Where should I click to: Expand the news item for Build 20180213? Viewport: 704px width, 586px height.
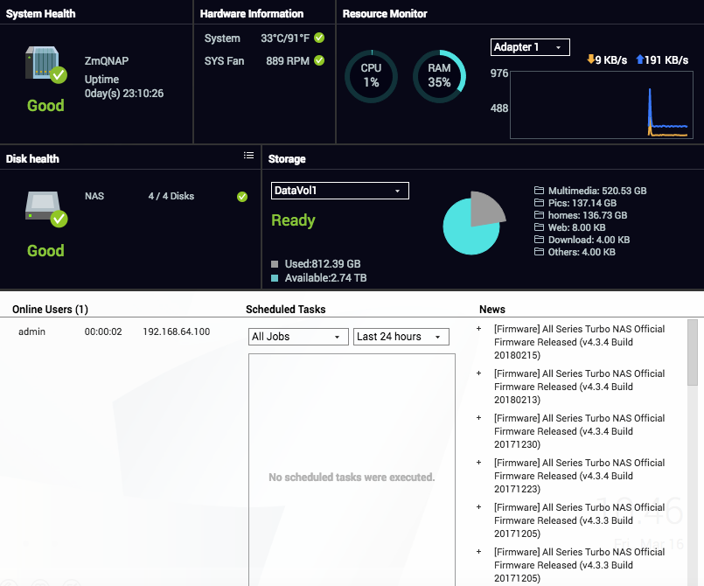pyautogui.click(x=478, y=373)
